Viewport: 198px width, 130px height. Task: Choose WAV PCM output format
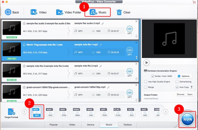point(64,112)
